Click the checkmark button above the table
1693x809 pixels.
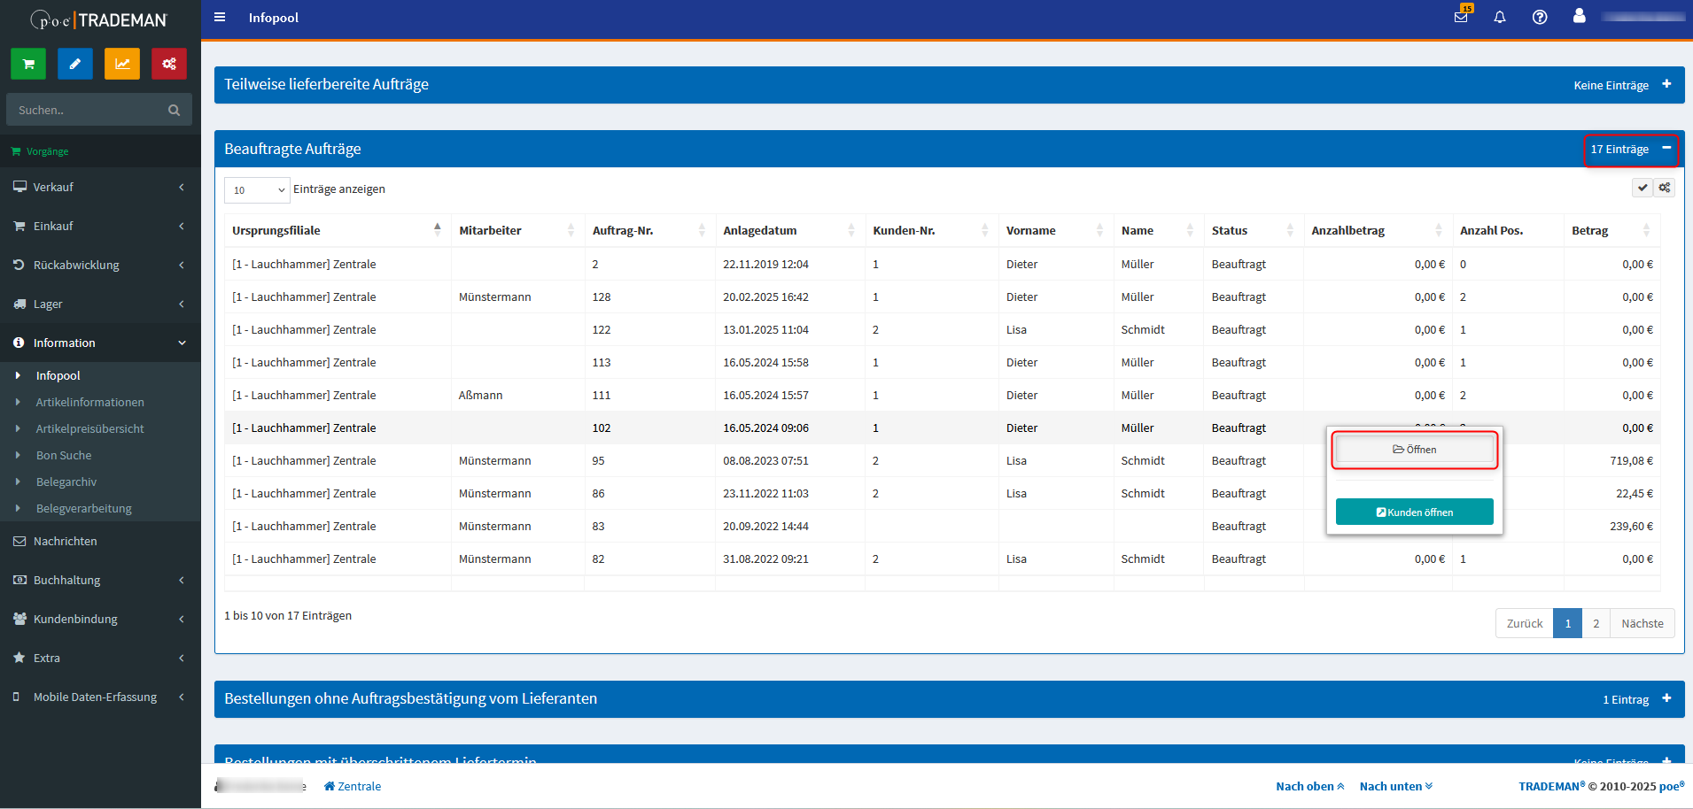tap(1643, 188)
